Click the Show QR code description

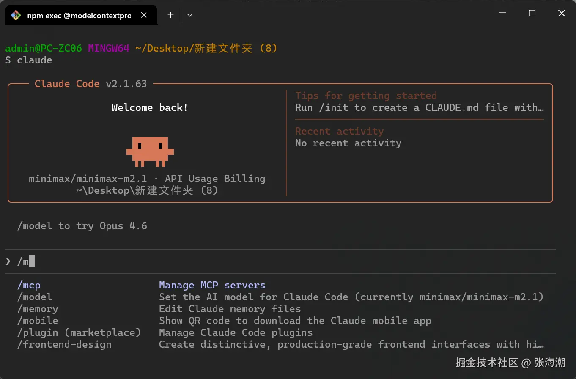click(295, 321)
